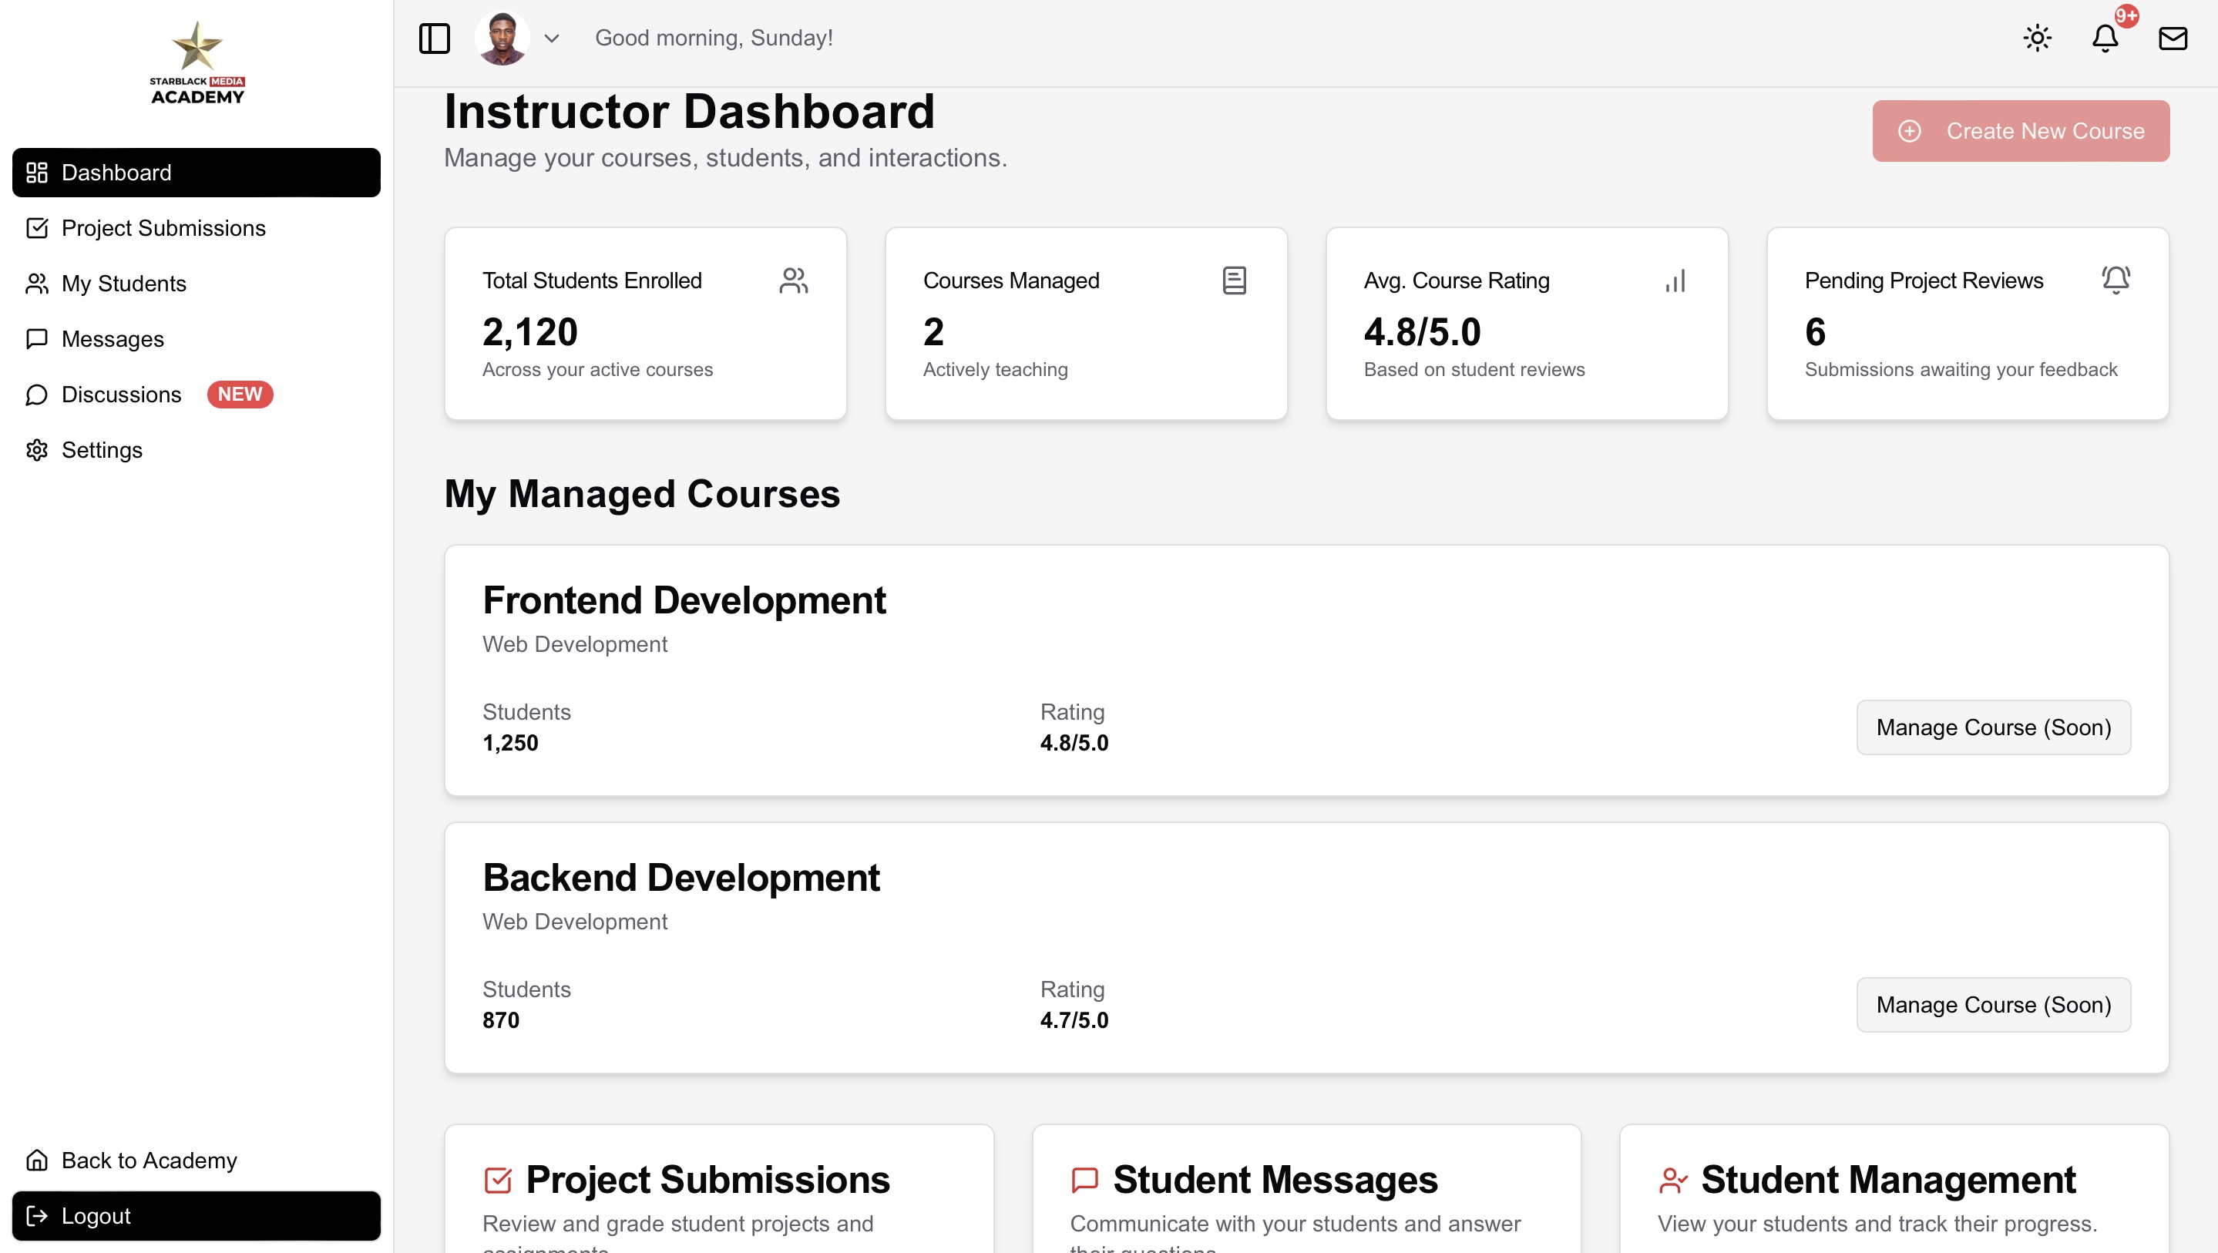Viewport: 2218px width, 1253px height.
Task: Open My Students from the sidebar
Action: 124,284
